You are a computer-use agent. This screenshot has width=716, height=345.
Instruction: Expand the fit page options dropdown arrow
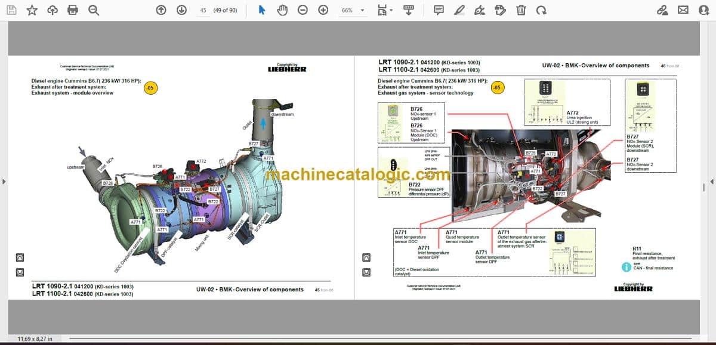click(x=391, y=10)
